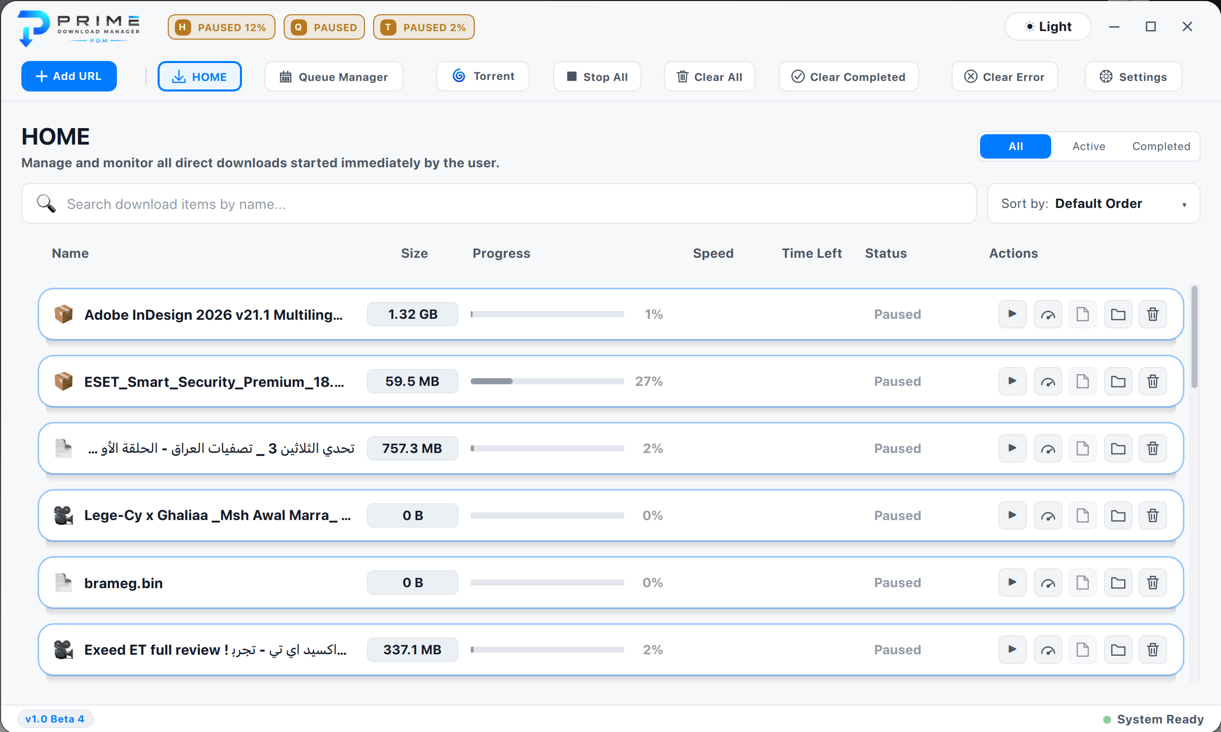Open folder for the 757.3 MB download
Viewport: 1221px width, 732px height.
click(1118, 448)
